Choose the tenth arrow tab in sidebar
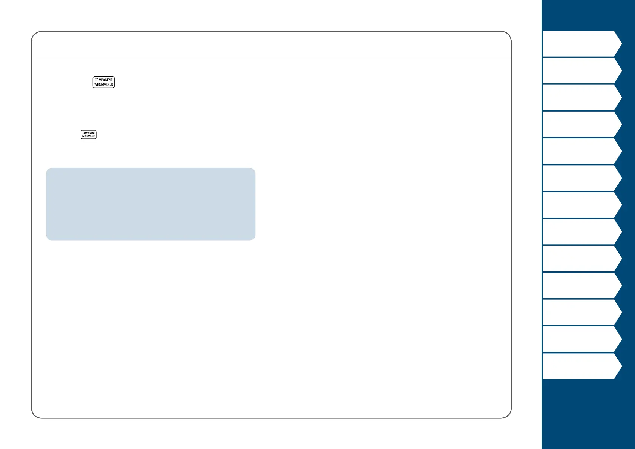The height and width of the screenshot is (449, 635). (582, 285)
